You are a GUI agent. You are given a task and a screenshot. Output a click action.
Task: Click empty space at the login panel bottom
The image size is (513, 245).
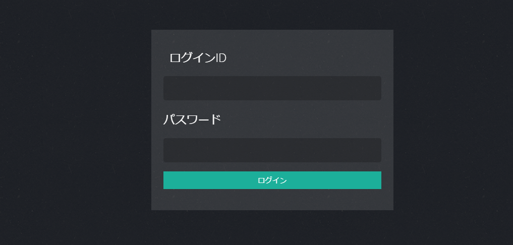[x=272, y=200]
